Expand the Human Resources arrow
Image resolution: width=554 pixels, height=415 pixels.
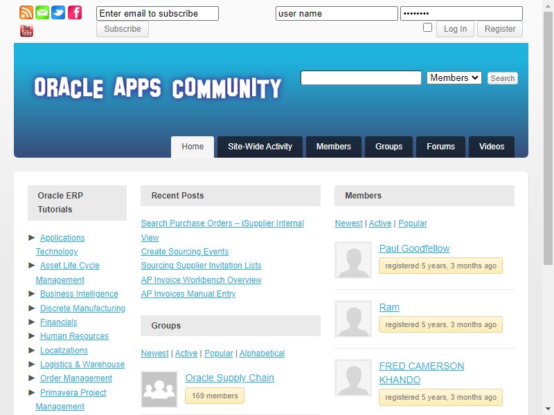pos(32,336)
